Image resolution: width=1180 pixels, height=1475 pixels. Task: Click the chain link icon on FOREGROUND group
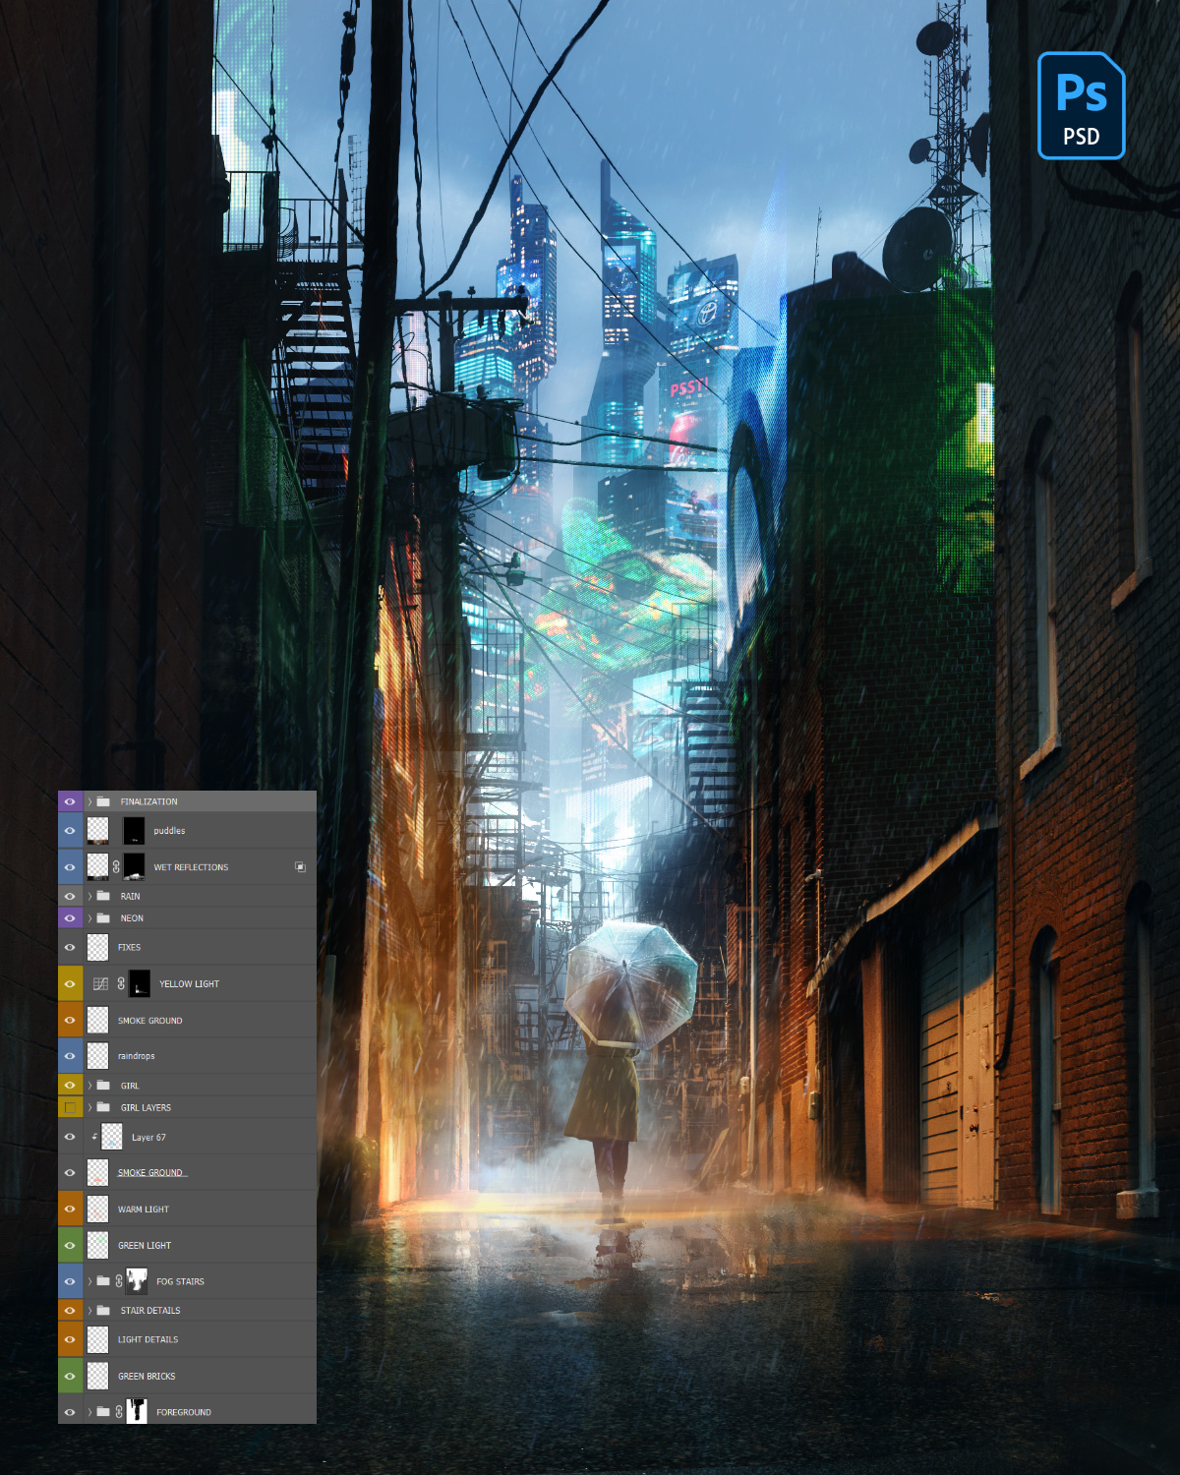coord(119,1412)
